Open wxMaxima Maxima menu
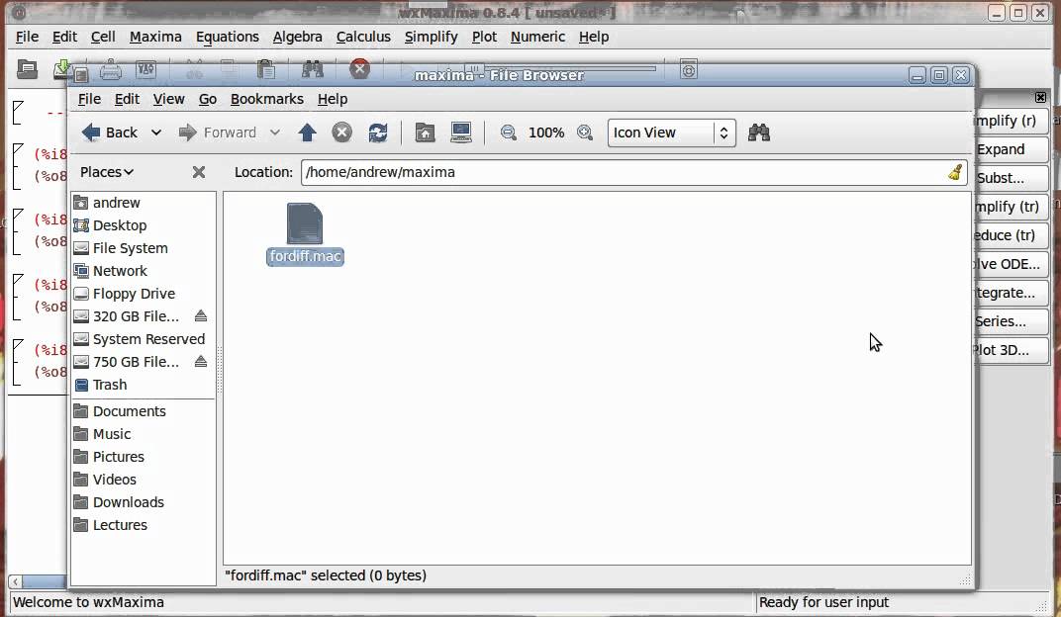 (155, 37)
